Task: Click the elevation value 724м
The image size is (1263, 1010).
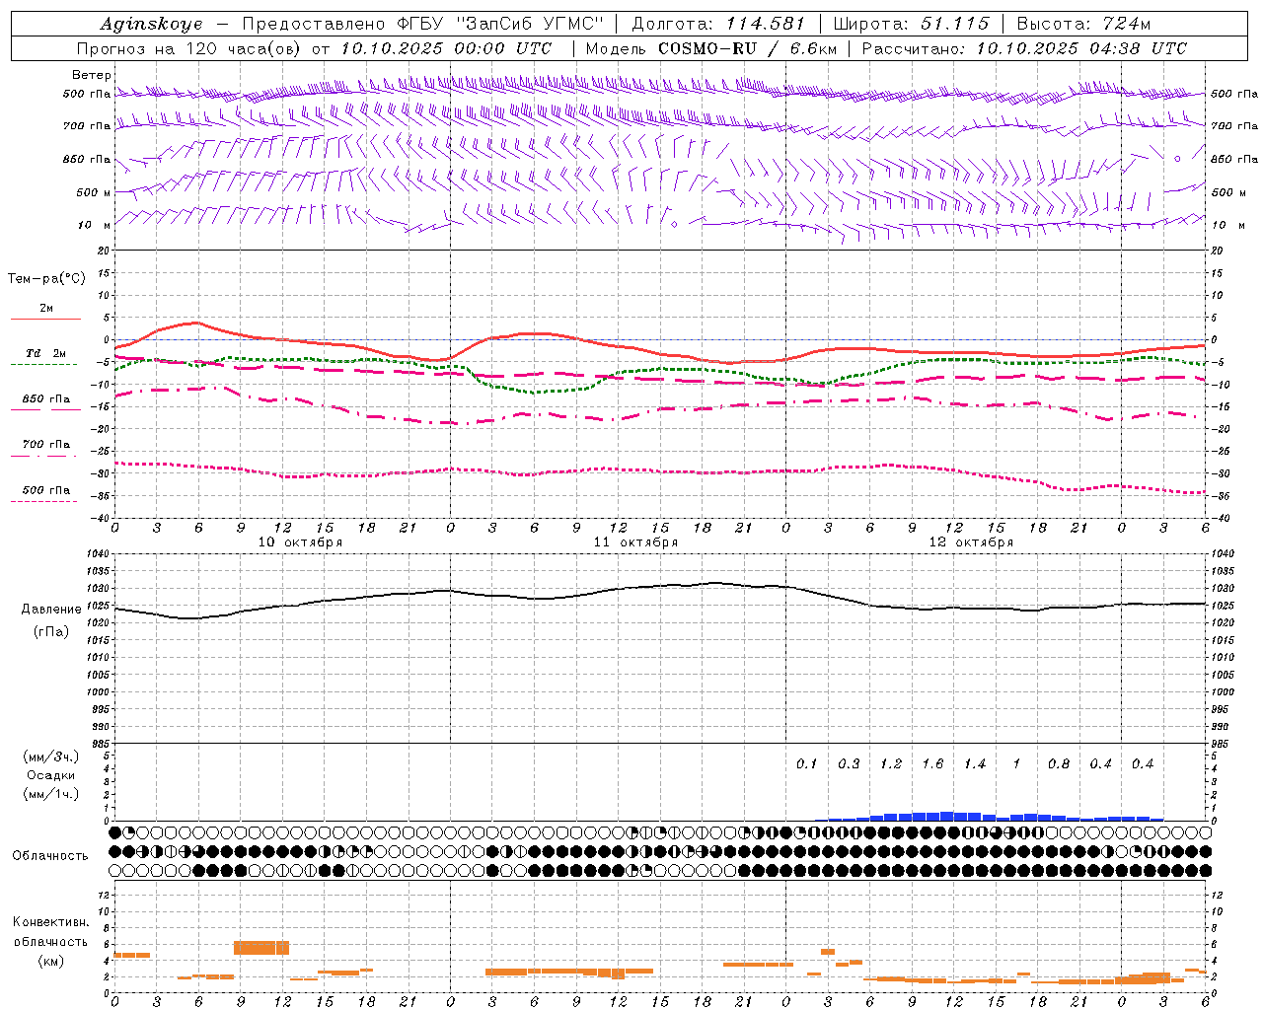Action: point(1128,24)
